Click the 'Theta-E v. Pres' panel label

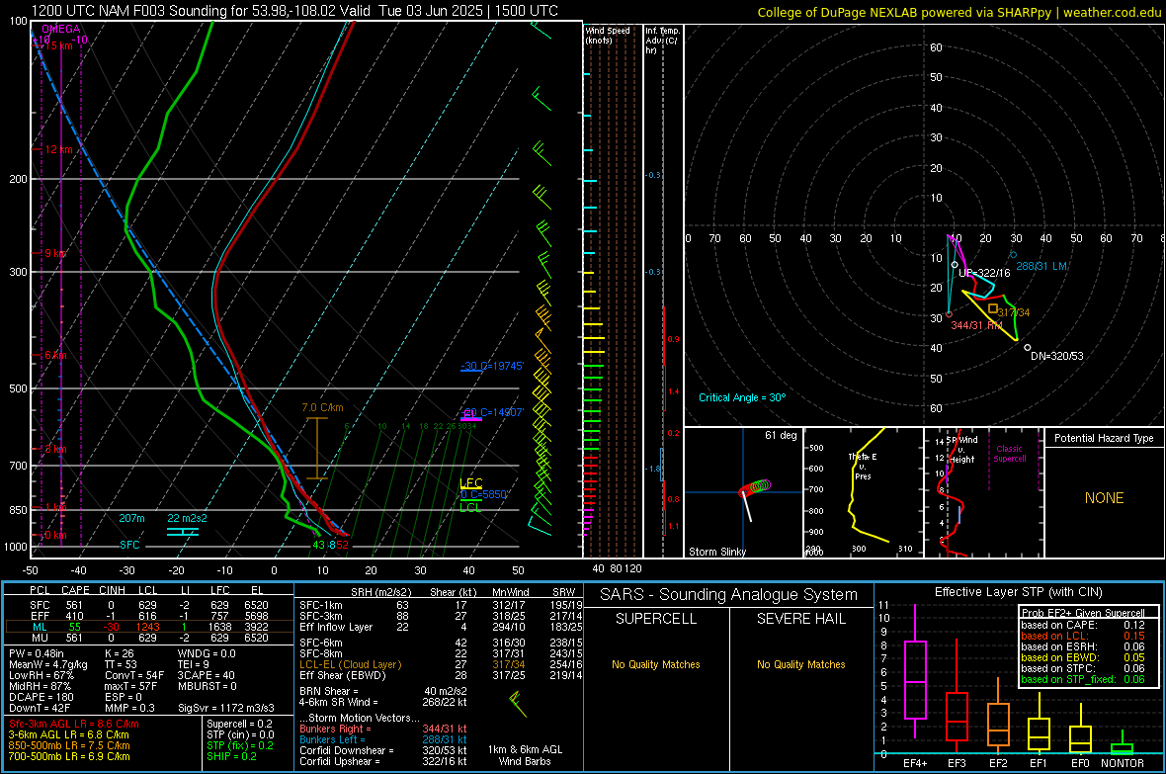click(x=863, y=467)
